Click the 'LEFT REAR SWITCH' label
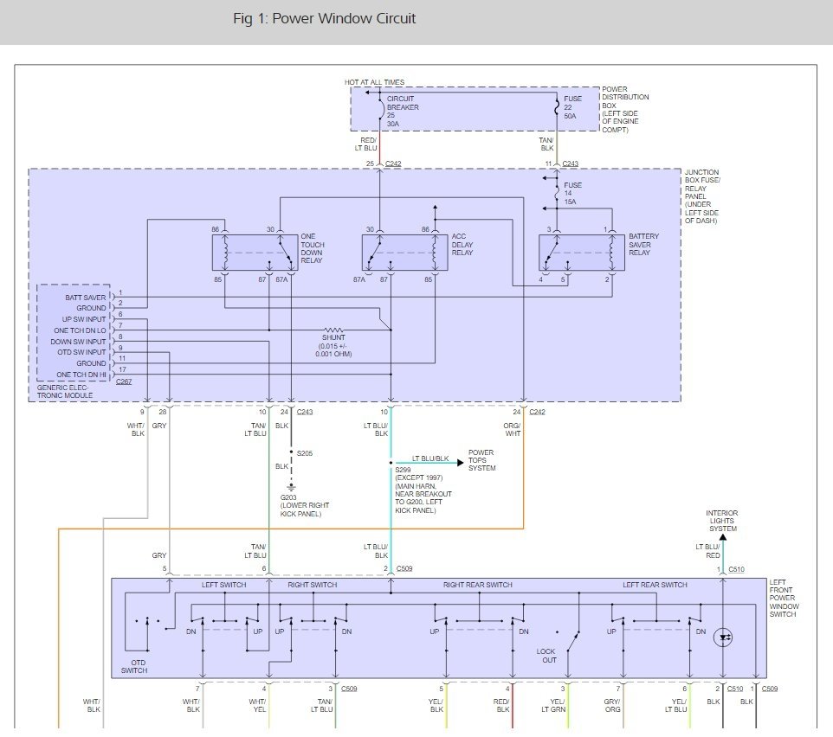 (655, 585)
